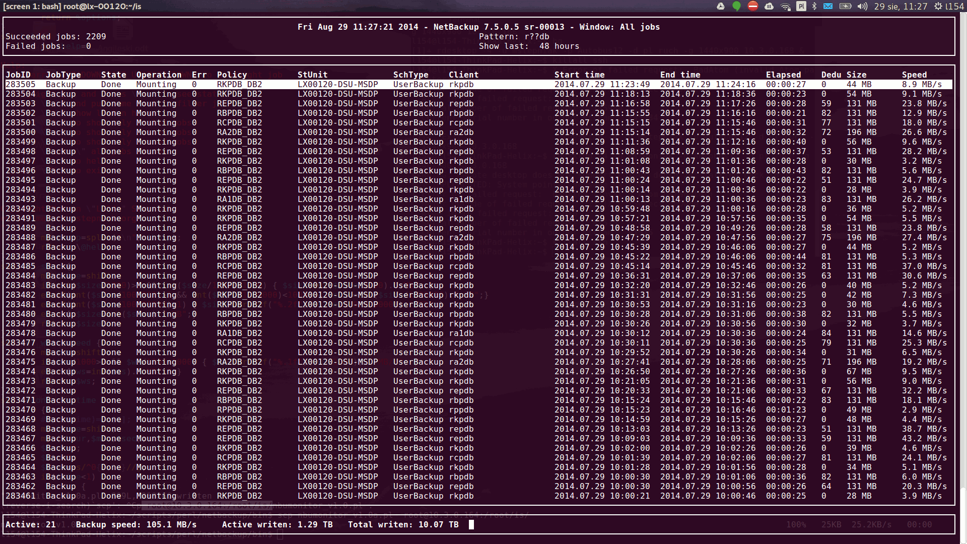The image size is (967, 544).
Task: Click the Speed column header
Action: pos(914,75)
